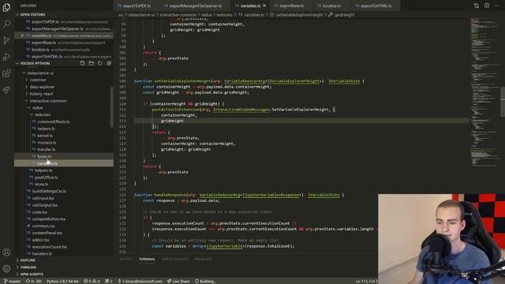Screen dimensions: 505x284
Task: Click Refresh Explorer icon
Action: (100, 63)
